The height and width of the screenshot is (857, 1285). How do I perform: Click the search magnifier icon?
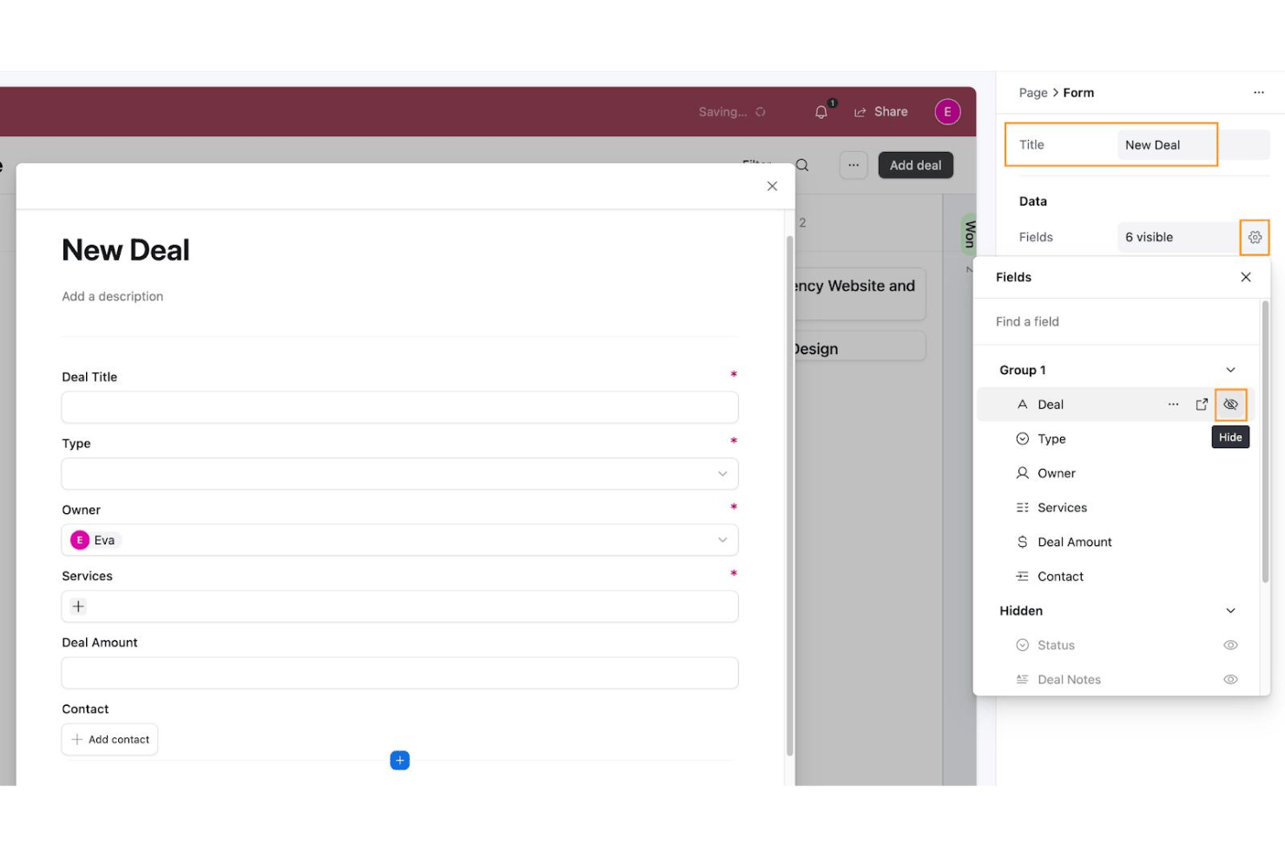[x=802, y=165]
